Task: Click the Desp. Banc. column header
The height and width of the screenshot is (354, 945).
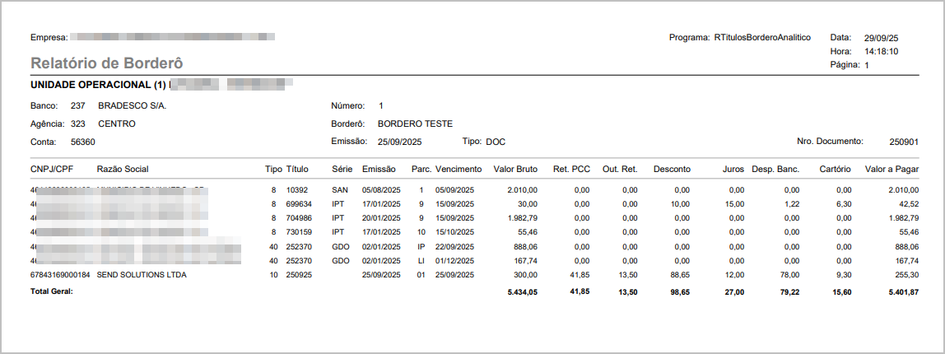Action: pos(775,169)
